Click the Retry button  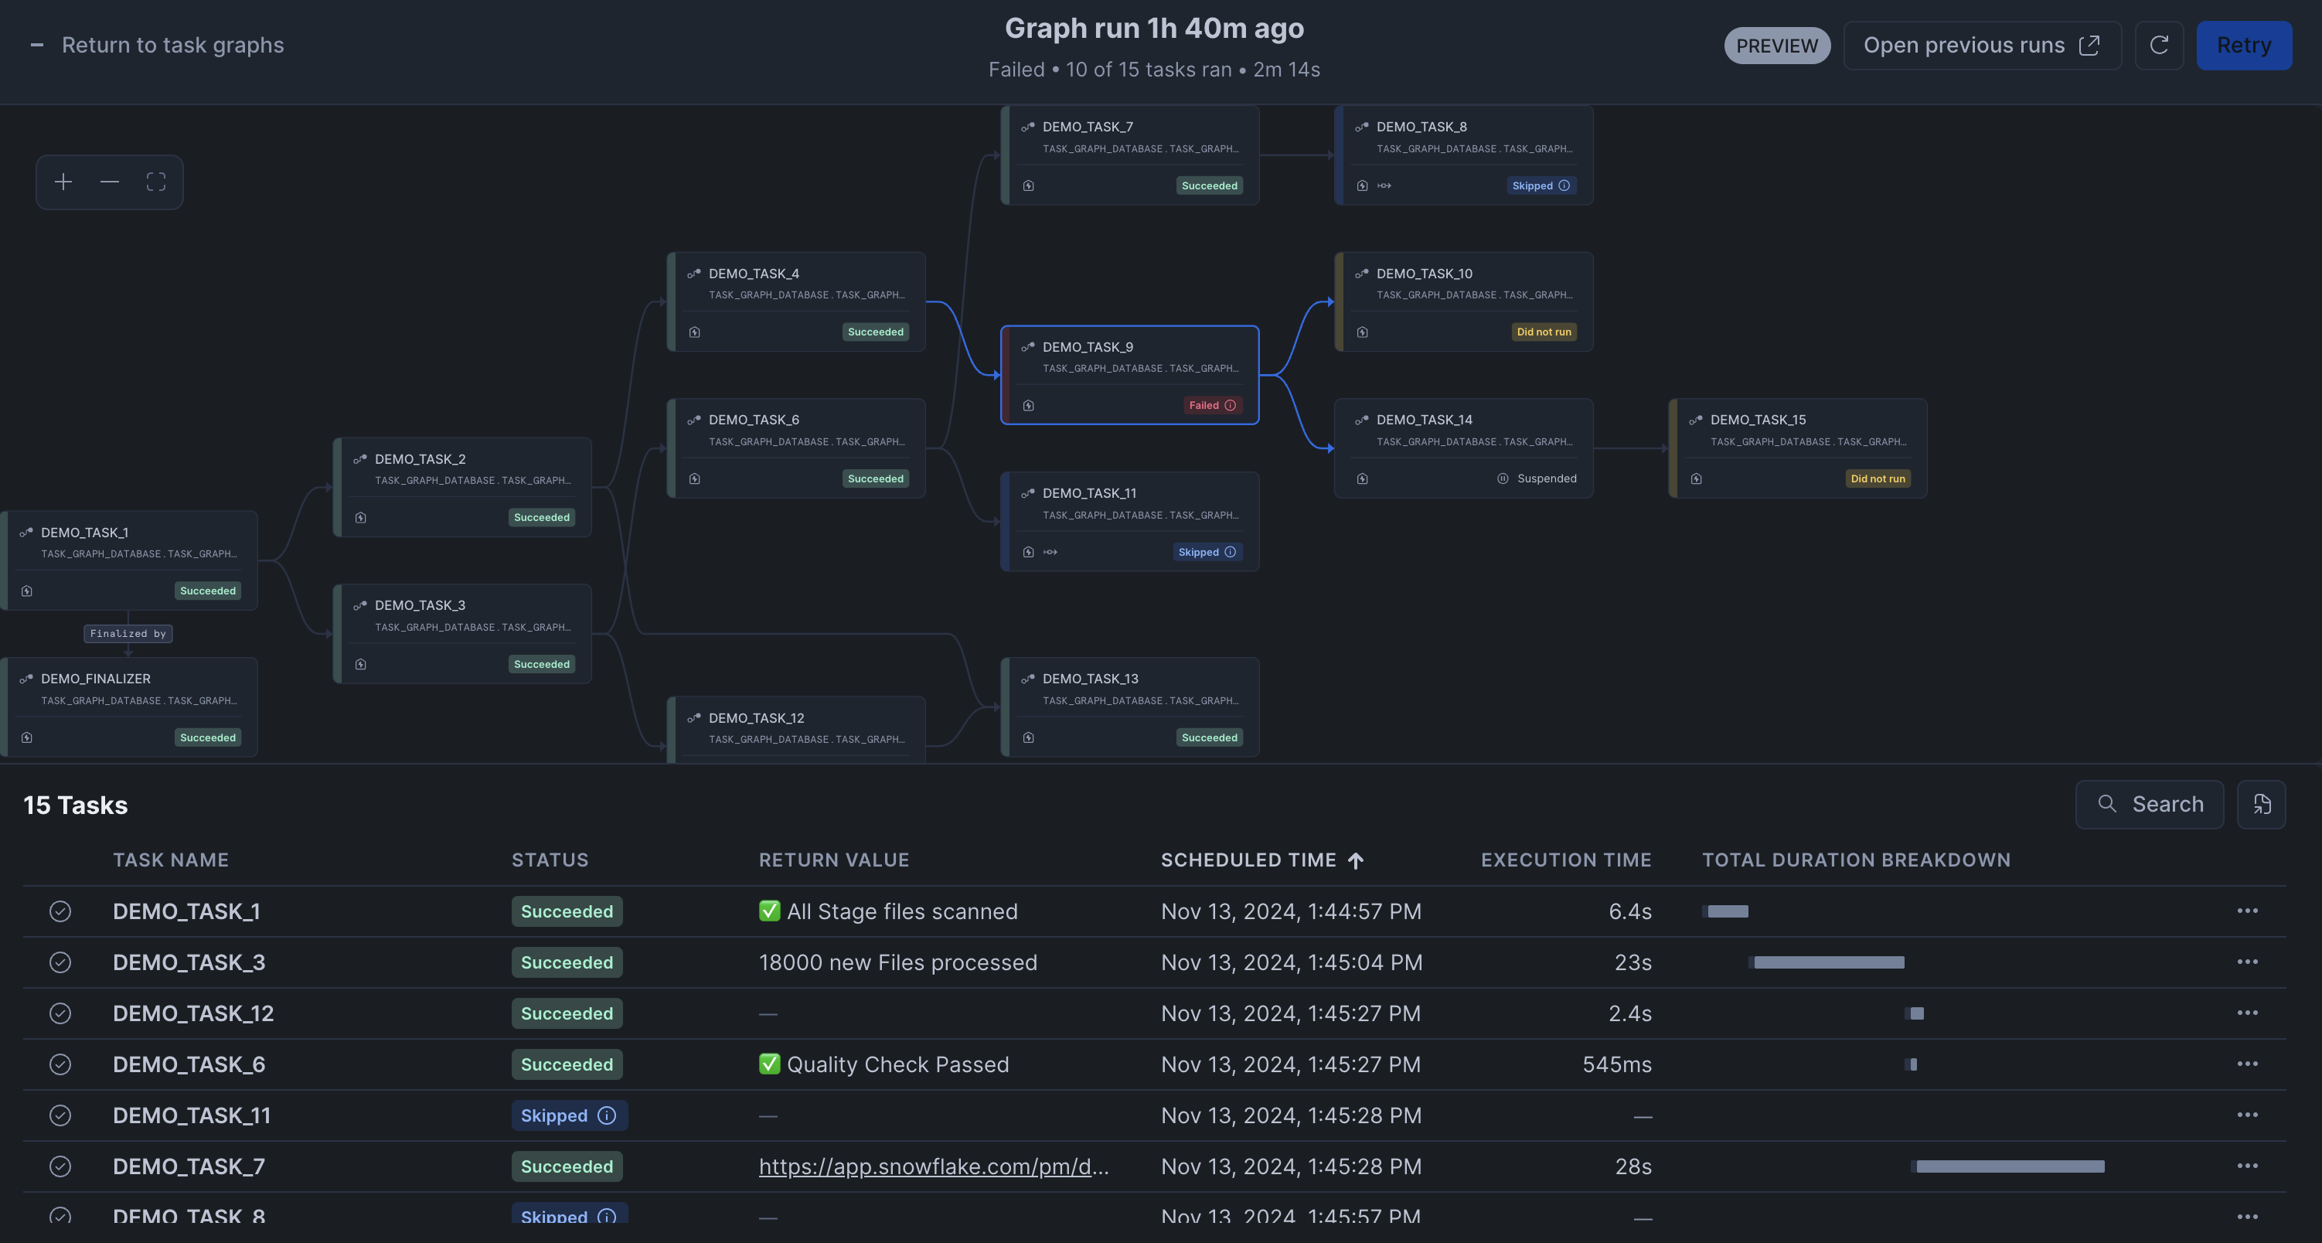pos(2244,45)
